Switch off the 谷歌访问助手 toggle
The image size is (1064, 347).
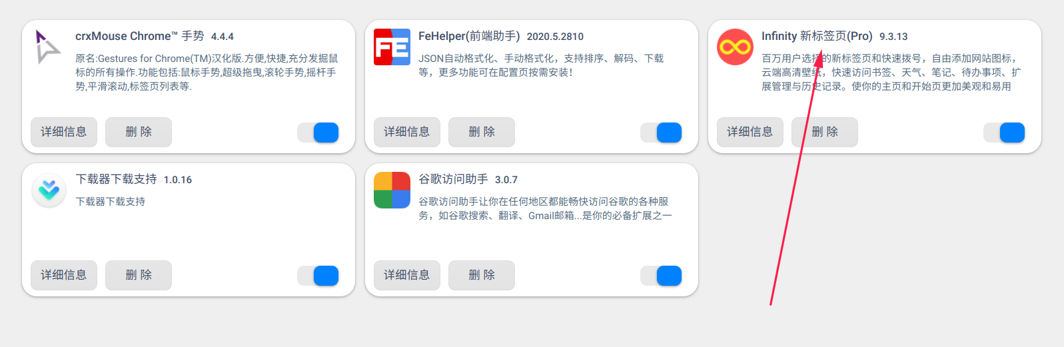662,276
